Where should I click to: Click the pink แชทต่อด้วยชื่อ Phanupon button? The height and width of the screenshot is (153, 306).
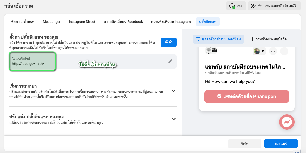coord(247,97)
